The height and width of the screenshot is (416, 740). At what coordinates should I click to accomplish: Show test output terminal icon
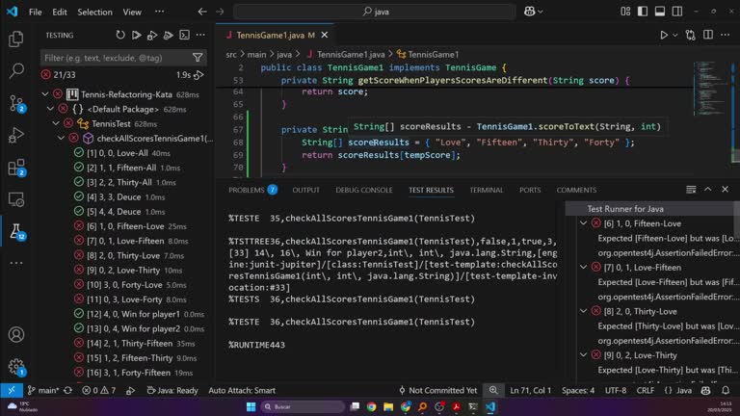coord(185,35)
